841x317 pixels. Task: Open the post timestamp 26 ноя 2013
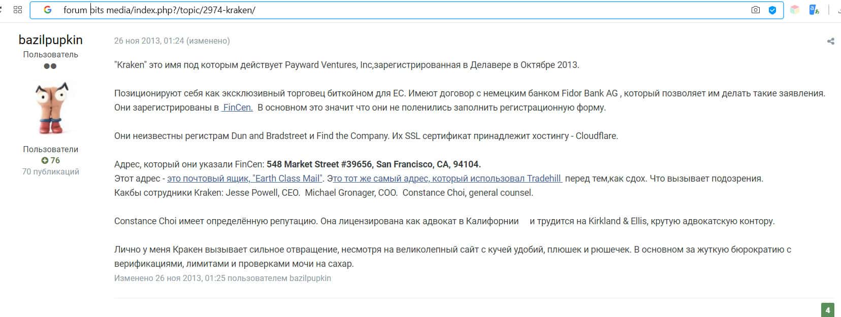149,41
